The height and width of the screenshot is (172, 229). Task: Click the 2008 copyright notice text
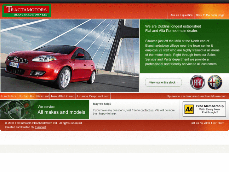43,123
